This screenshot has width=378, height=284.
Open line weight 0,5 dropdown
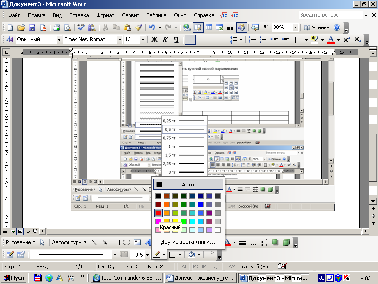[147, 255]
